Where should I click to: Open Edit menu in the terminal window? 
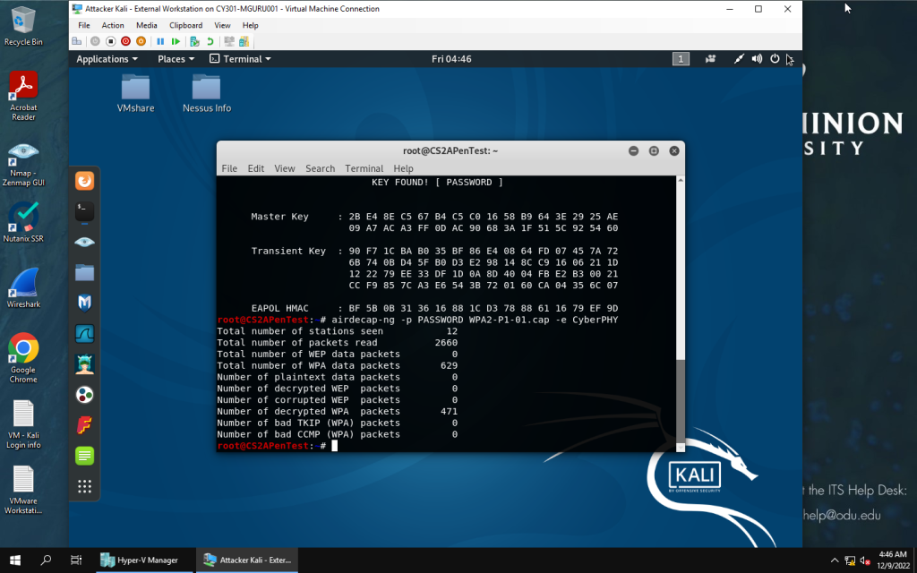point(255,168)
